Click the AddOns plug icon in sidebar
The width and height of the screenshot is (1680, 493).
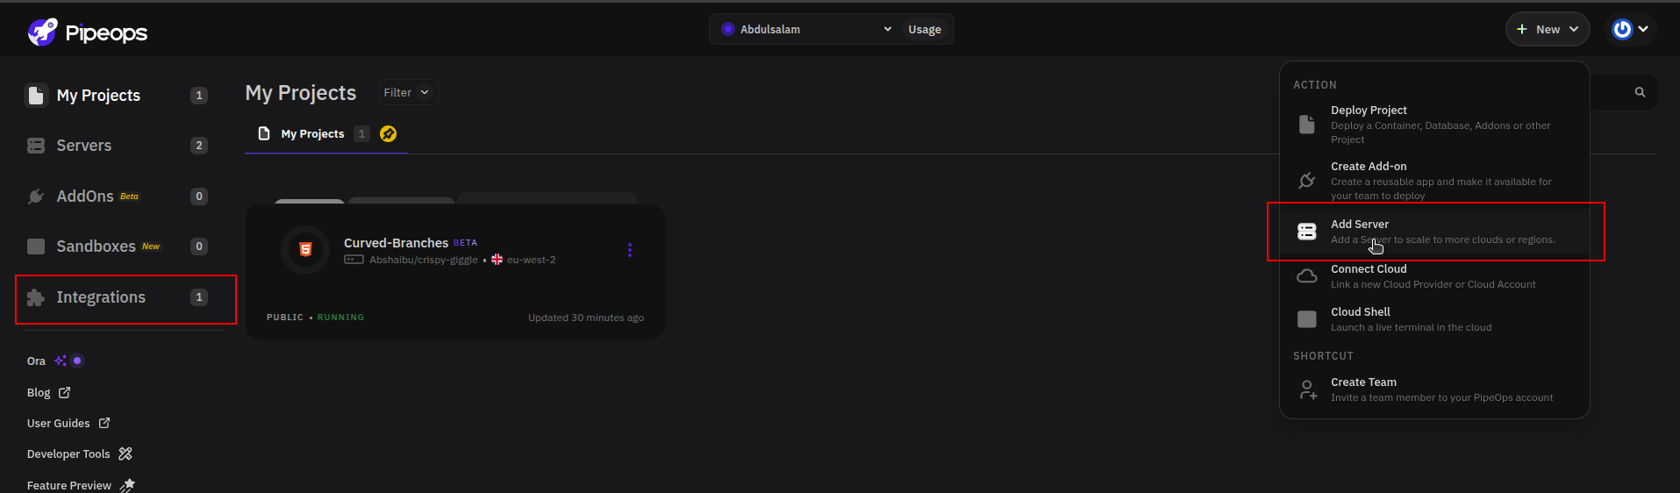pyautogui.click(x=36, y=196)
